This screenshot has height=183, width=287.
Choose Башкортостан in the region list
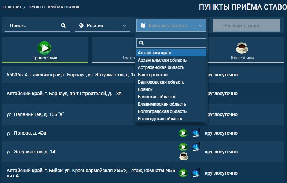(x=171, y=75)
